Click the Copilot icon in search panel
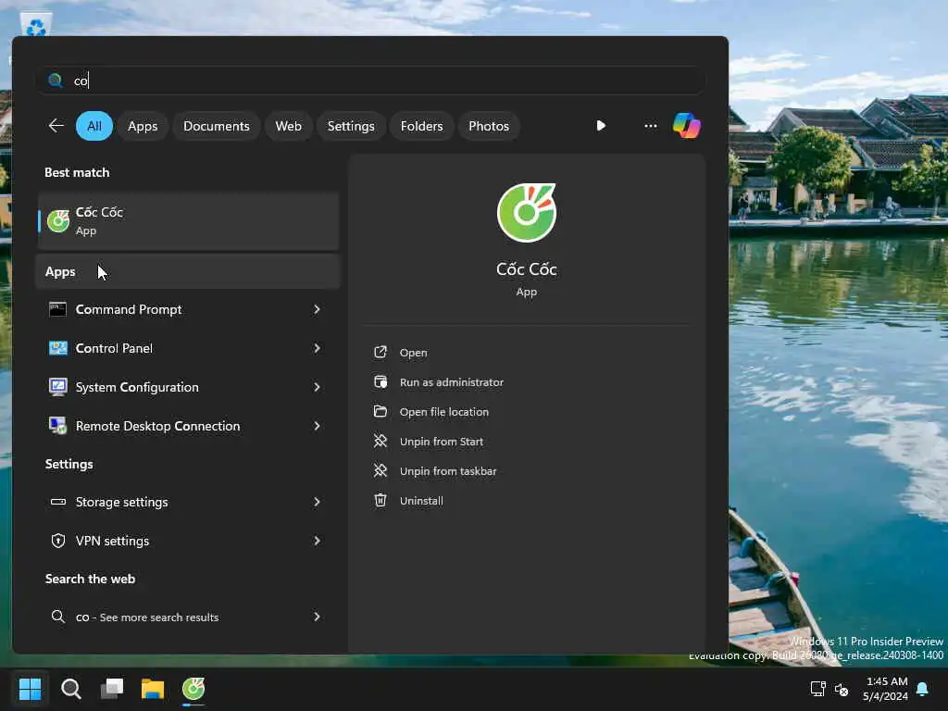The width and height of the screenshot is (948, 711). (686, 126)
